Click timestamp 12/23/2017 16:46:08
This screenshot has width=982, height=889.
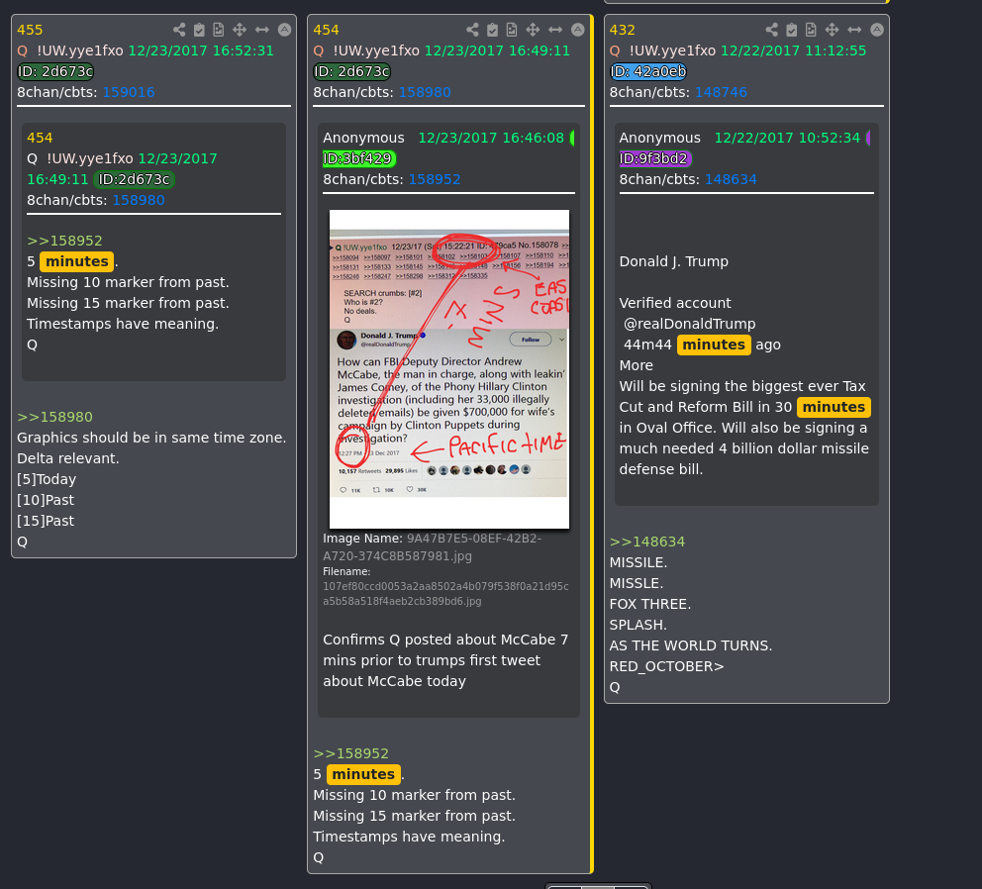pyautogui.click(x=491, y=138)
